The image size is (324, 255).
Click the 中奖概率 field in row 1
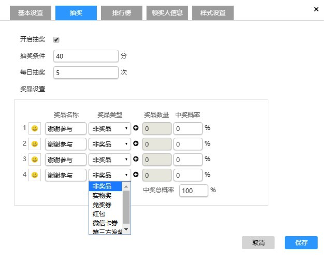click(188, 128)
